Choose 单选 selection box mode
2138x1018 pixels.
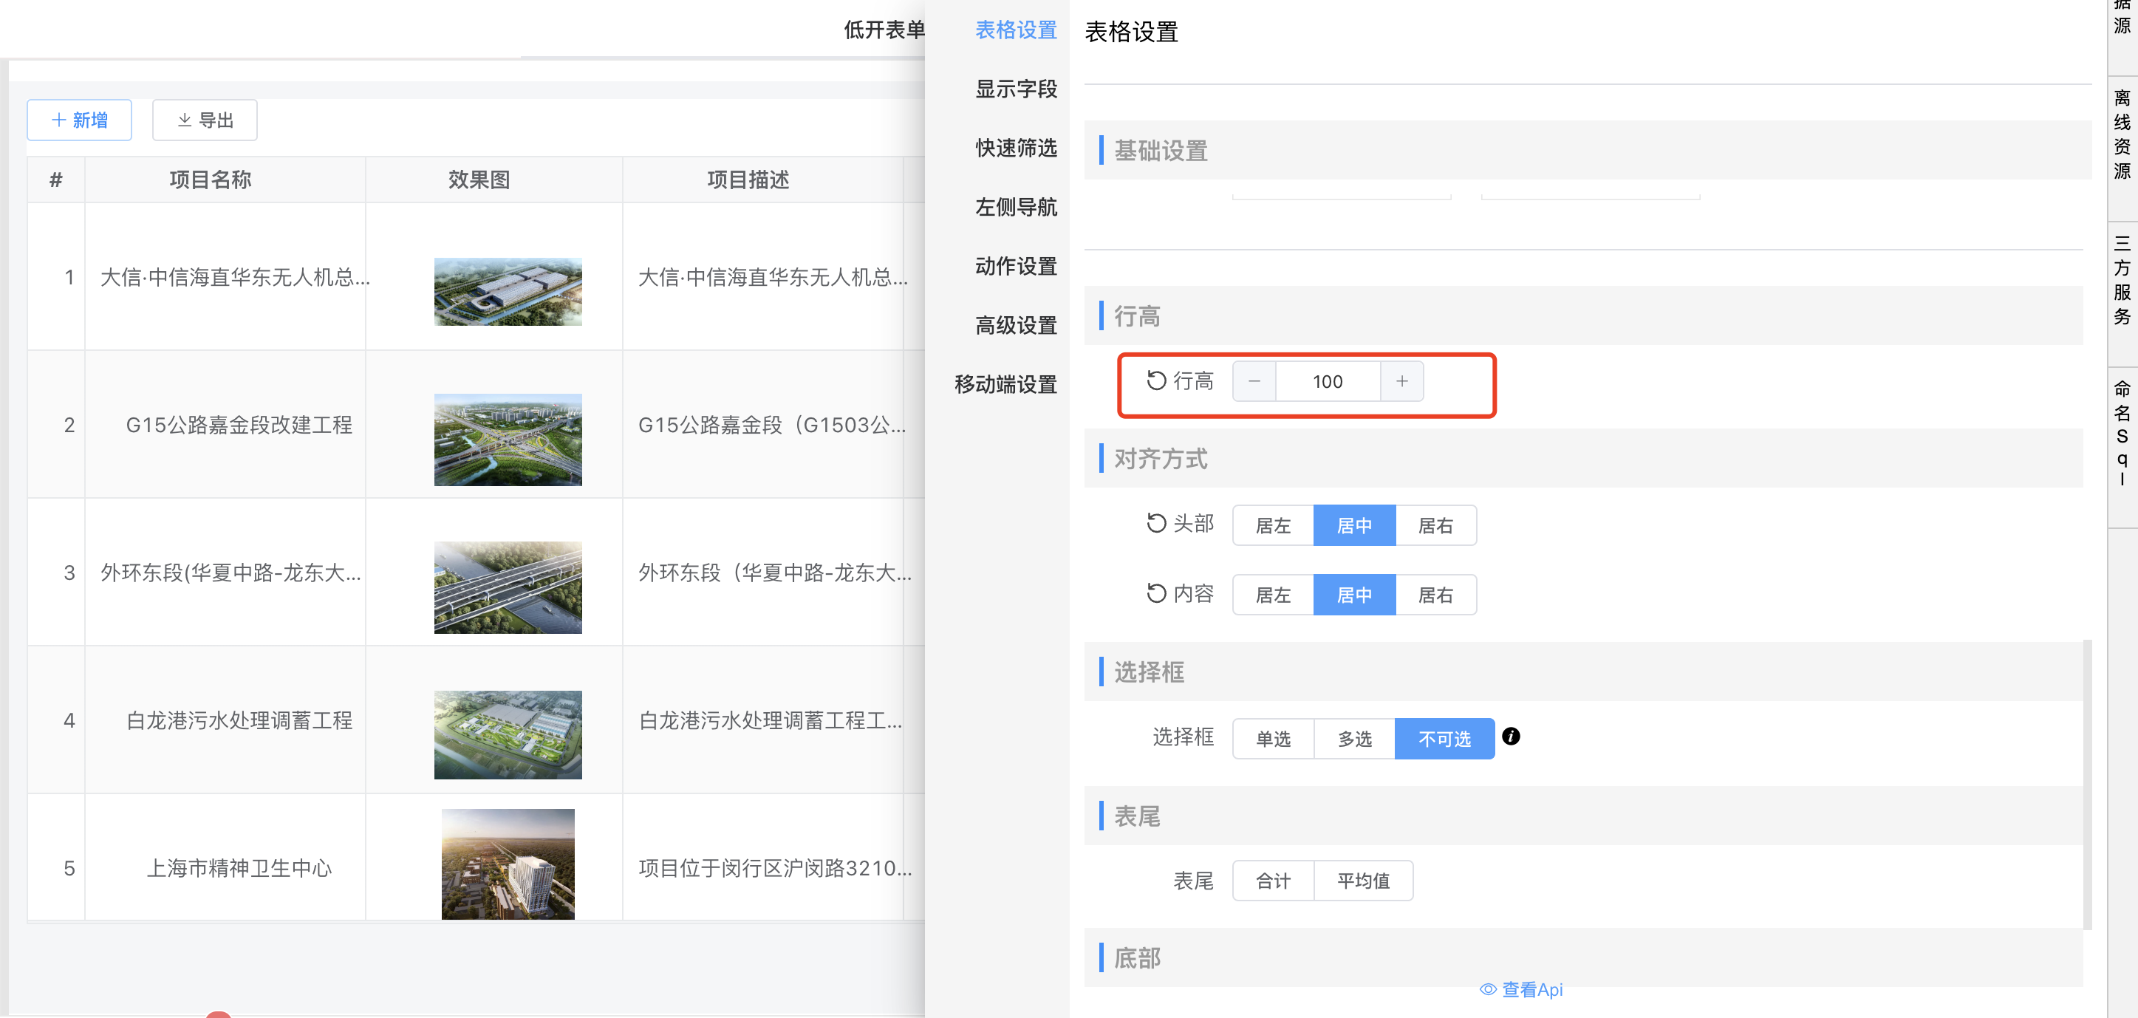tap(1272, 739)
